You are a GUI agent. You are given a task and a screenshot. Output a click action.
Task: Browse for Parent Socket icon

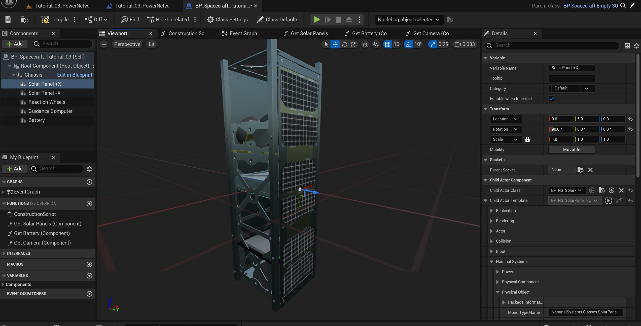tap(580, 170)
